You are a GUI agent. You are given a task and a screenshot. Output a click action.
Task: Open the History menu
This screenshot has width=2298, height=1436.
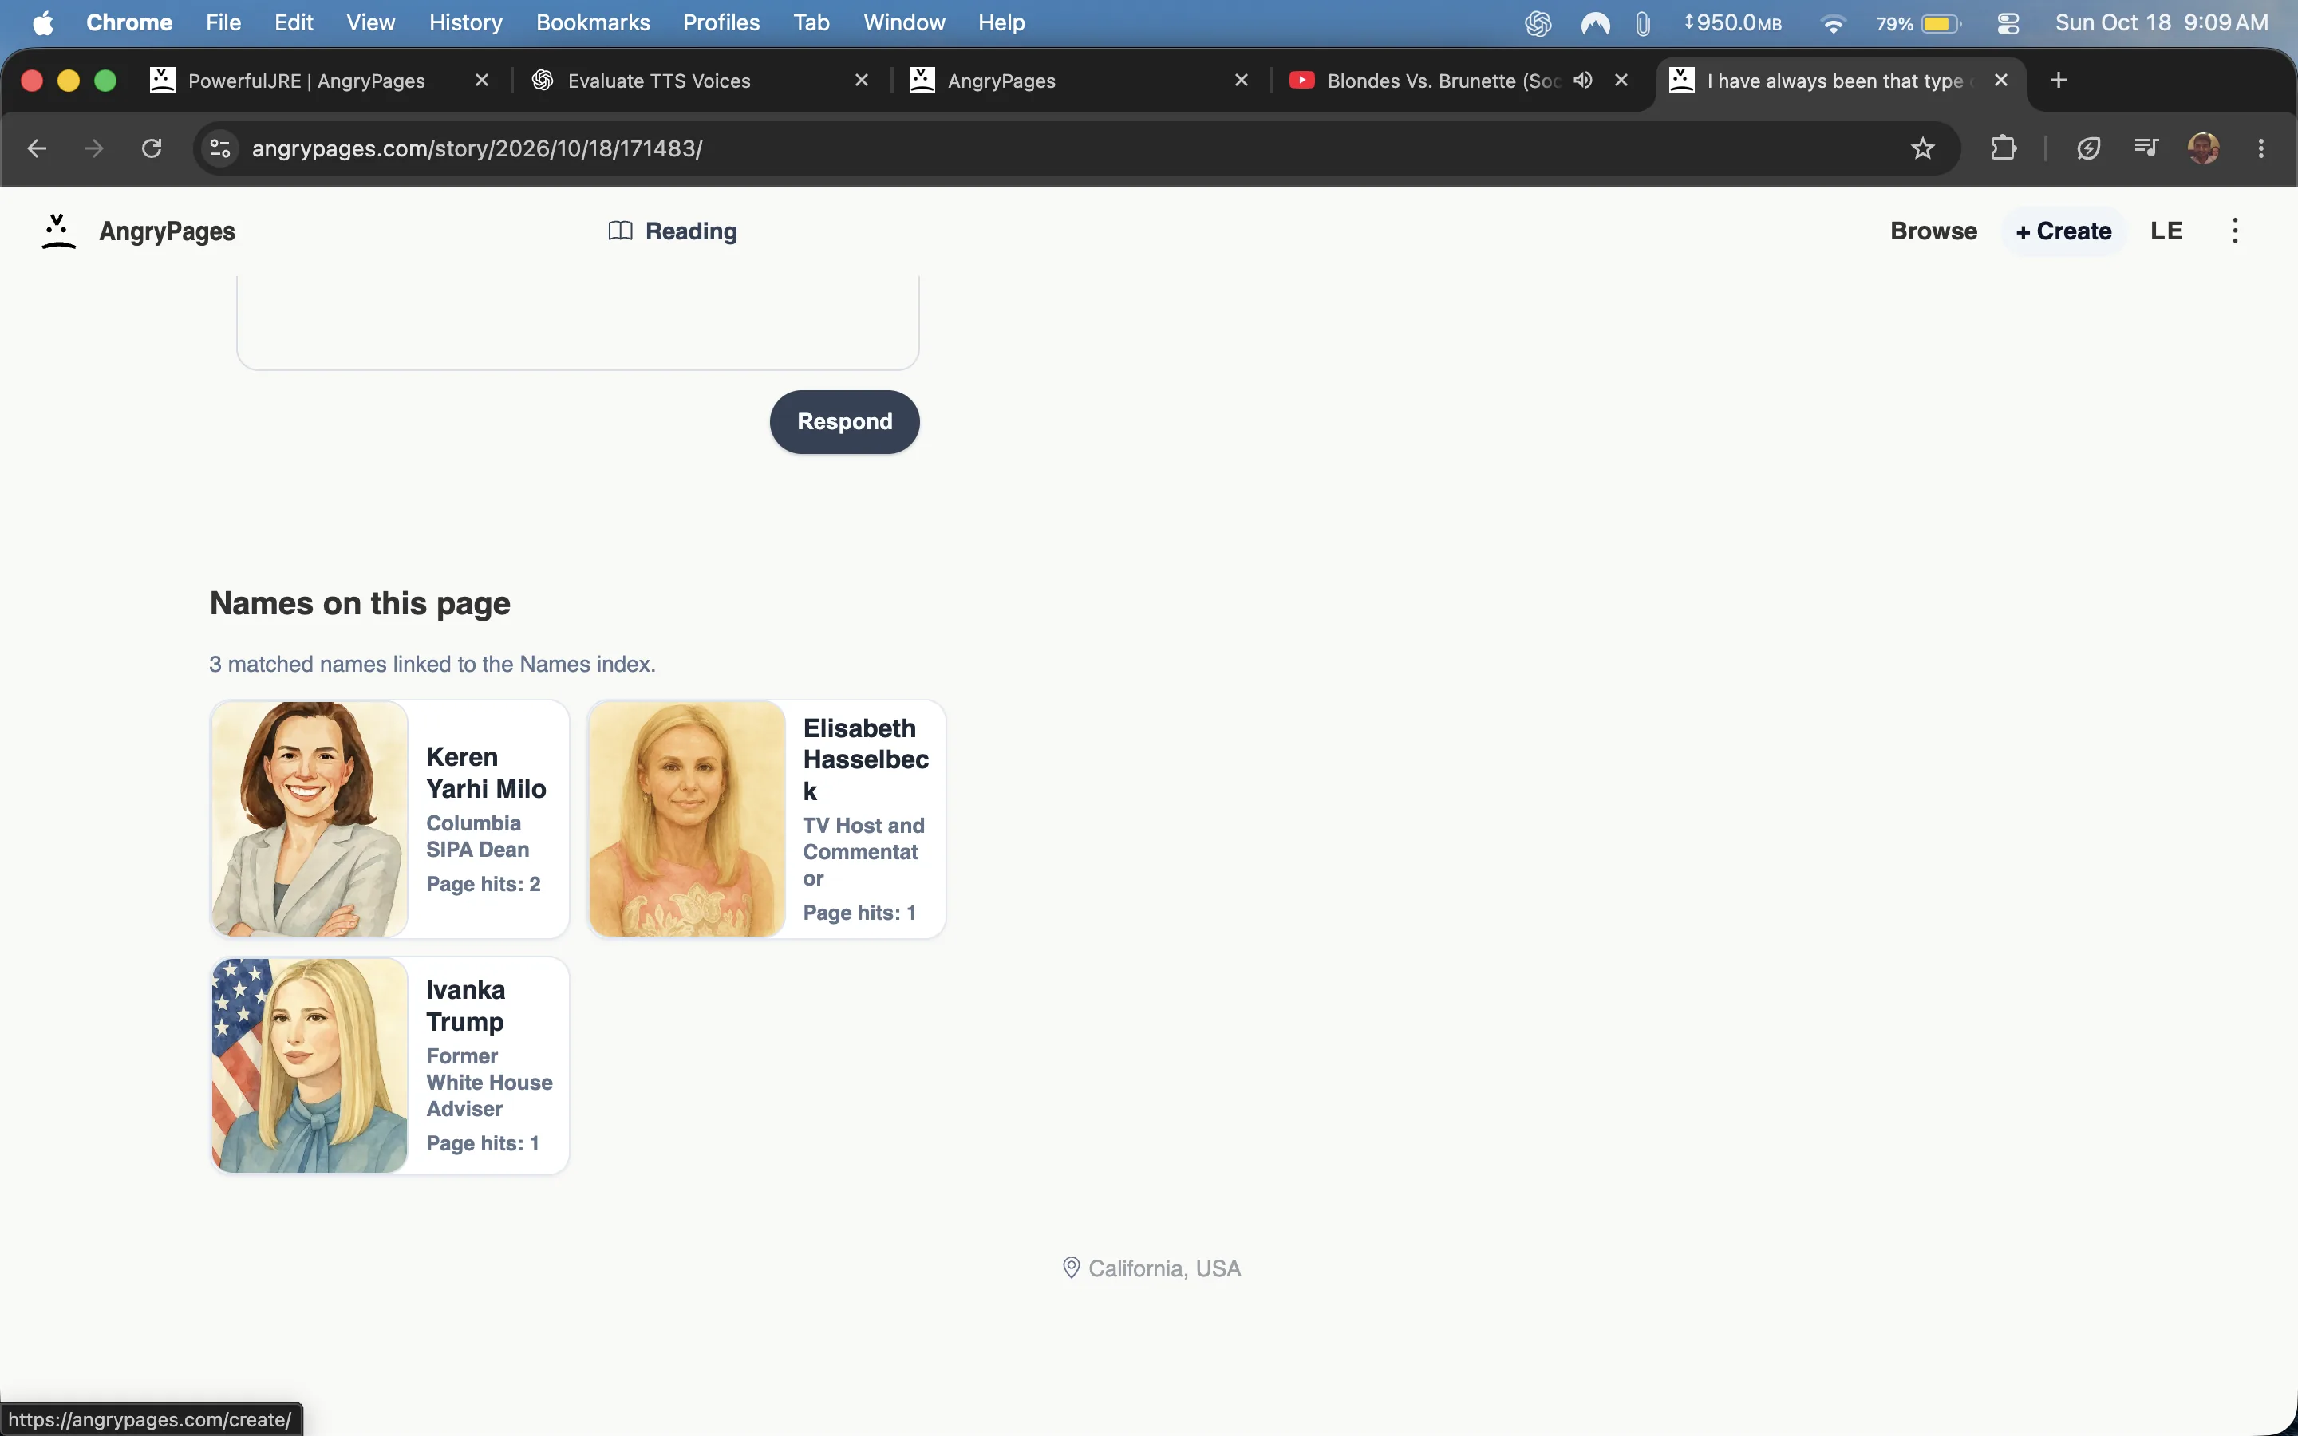tap(465, 23)
